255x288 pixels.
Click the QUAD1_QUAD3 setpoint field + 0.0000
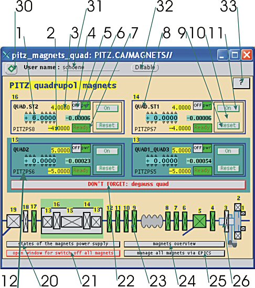(162, 161)
